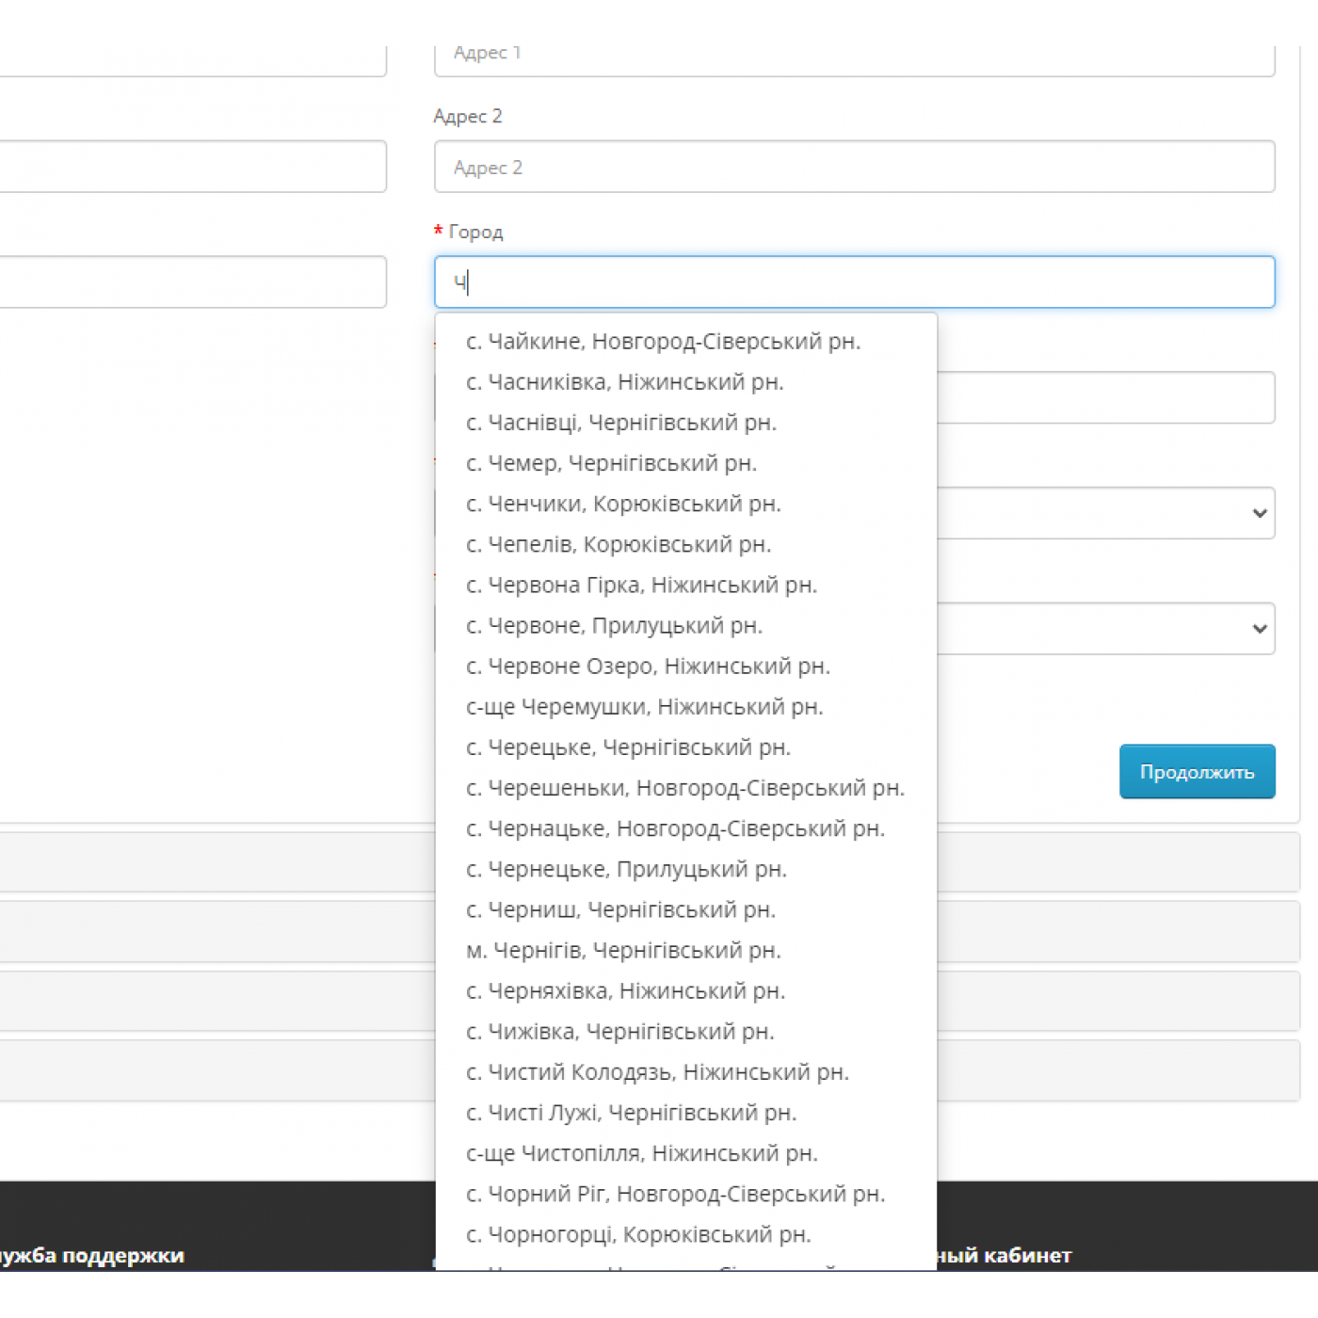Focus the Город input field
This screenshot has width=1318, height=1318.
point(854,282)
